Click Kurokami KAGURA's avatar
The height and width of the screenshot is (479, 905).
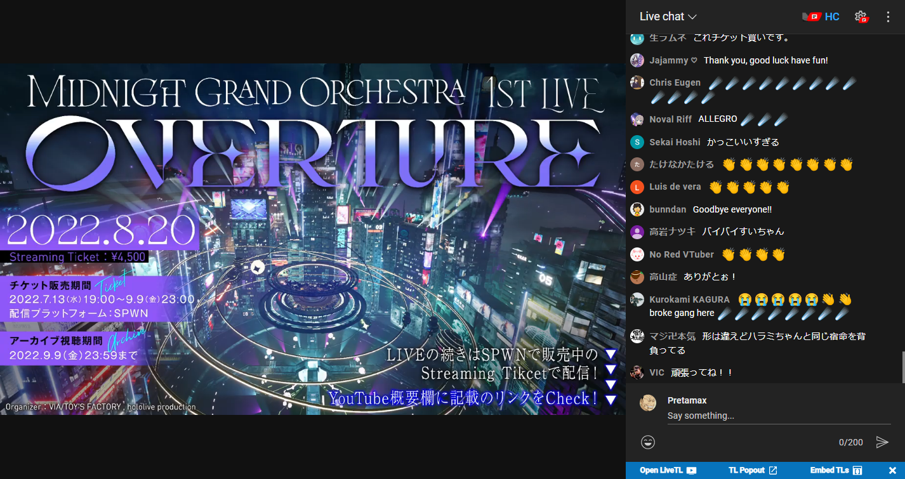637,299
